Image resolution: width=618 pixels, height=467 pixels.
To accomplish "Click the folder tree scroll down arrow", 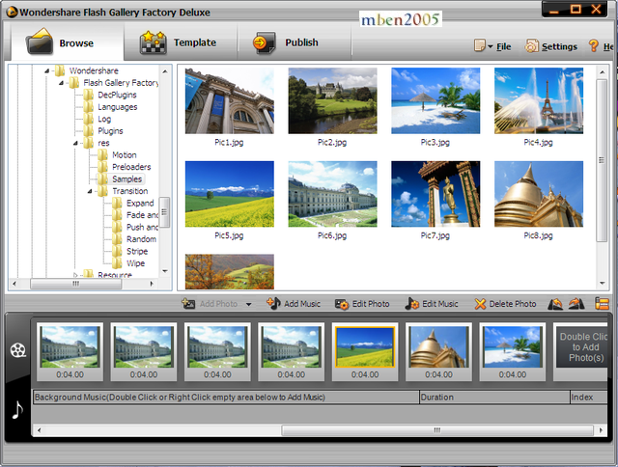I will pos(165,271).
